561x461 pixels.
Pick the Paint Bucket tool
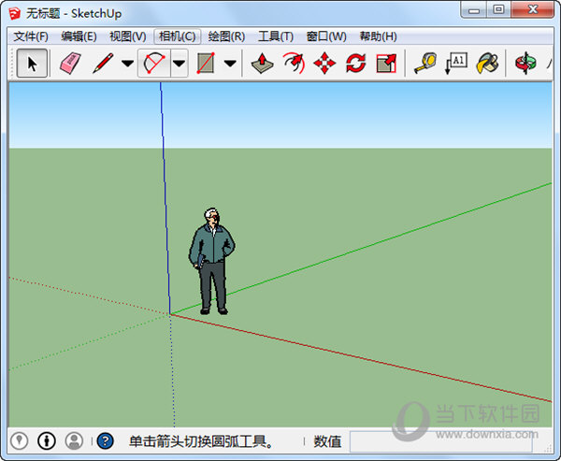point(487,64)
